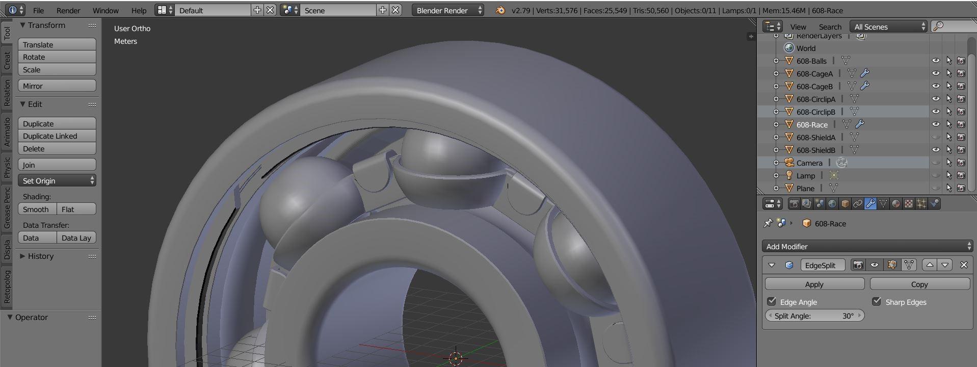Pin the properties context with pin icon
This screenshot has width=977, height=367.
point(768,223)
